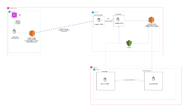The width and height of the screenshot is (189, 112).
Task: Select 'Snapshot of RDS' text in Production Share with me box
Action: click(x=99, y=24)
